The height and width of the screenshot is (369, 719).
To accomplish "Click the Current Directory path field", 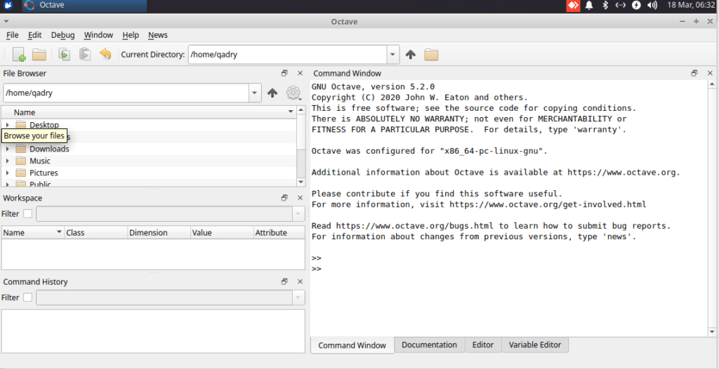I will pyautogui.click(x=287, y=55).
